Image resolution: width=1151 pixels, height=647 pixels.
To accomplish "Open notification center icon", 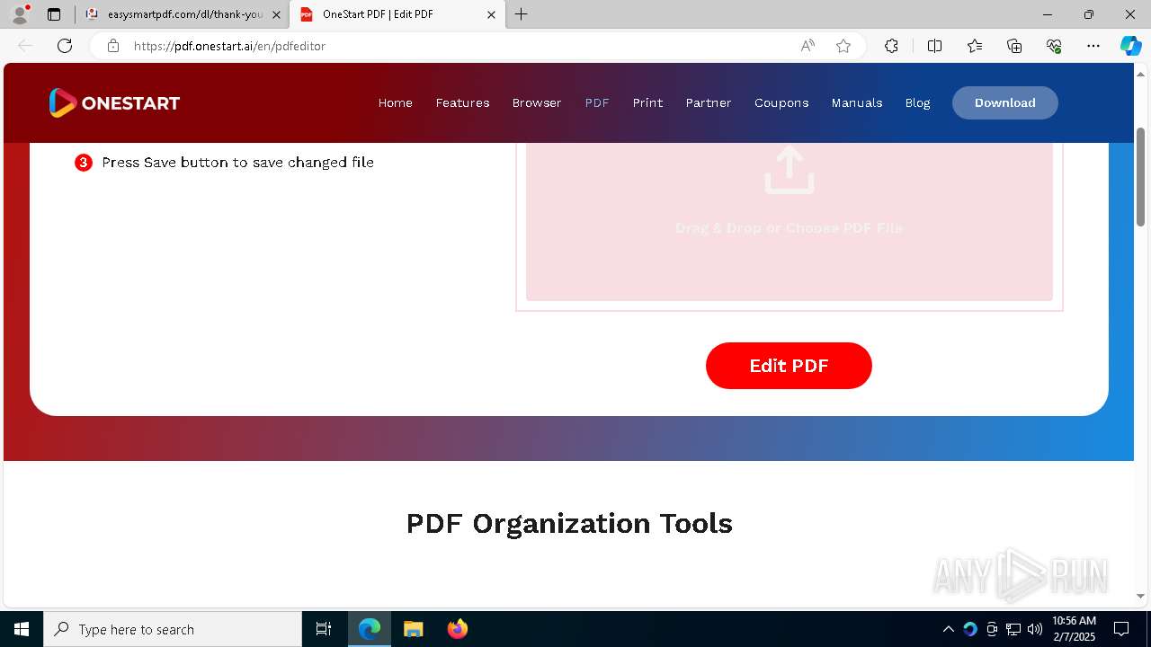I will [x=1121, y=629].
